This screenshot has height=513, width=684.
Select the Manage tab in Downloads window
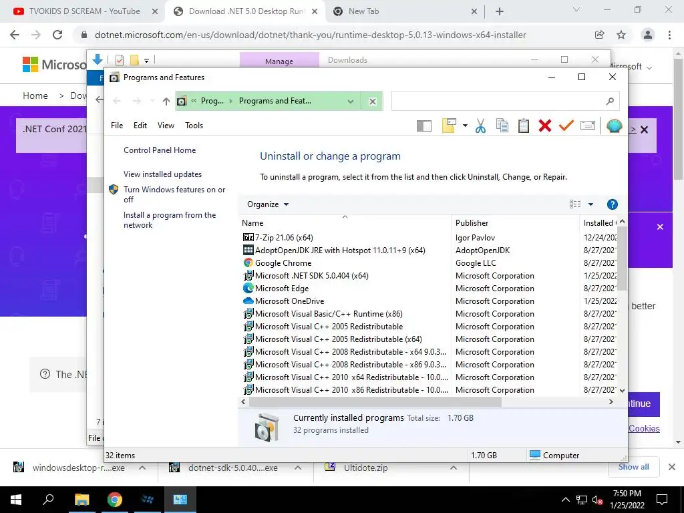(x=279, y=61)
